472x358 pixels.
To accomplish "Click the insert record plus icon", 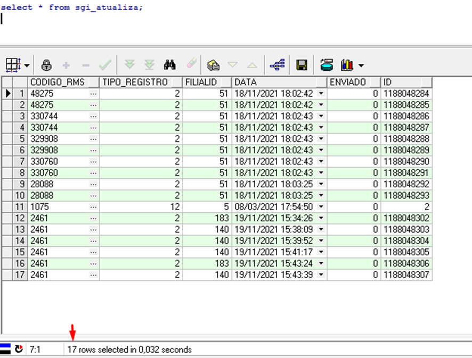I will pos(66,65).
